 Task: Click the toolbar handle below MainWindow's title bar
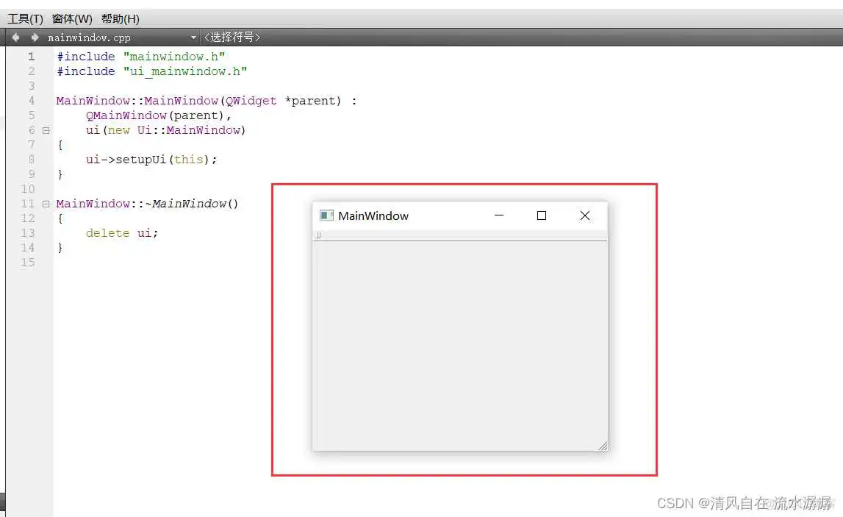pyautogui.click(x=318, y=235)
